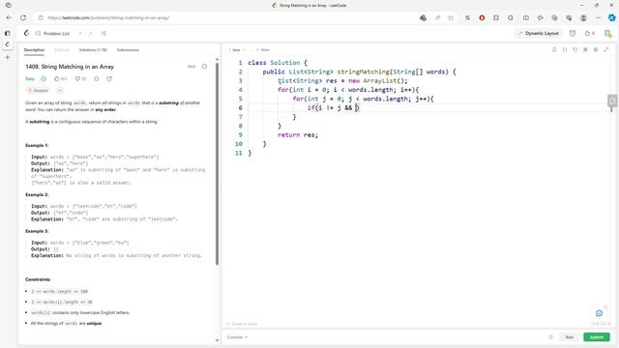Click the description panel scrollbar
The width and height of the screenshot is (619, 348).
(217, 163)
